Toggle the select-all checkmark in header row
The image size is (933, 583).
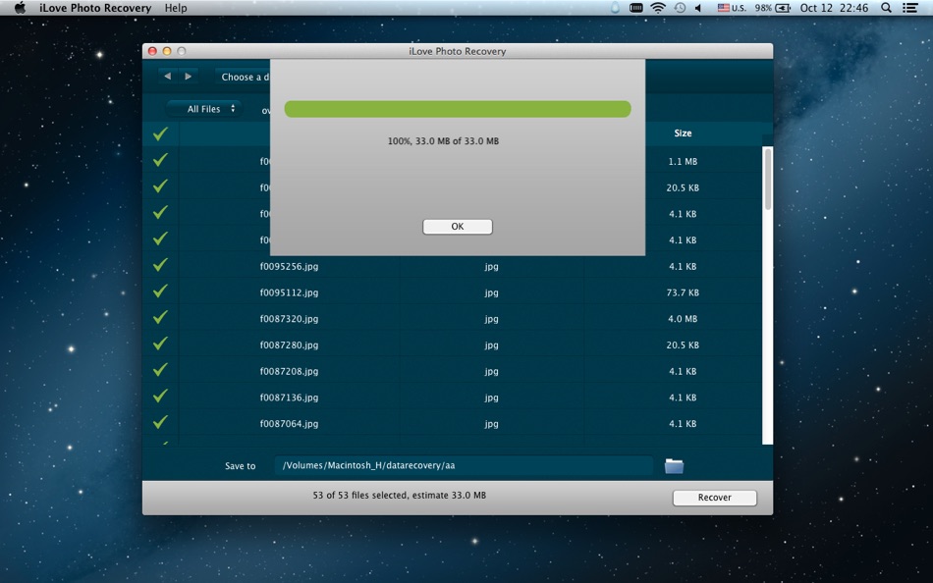[x=160, y=133]
